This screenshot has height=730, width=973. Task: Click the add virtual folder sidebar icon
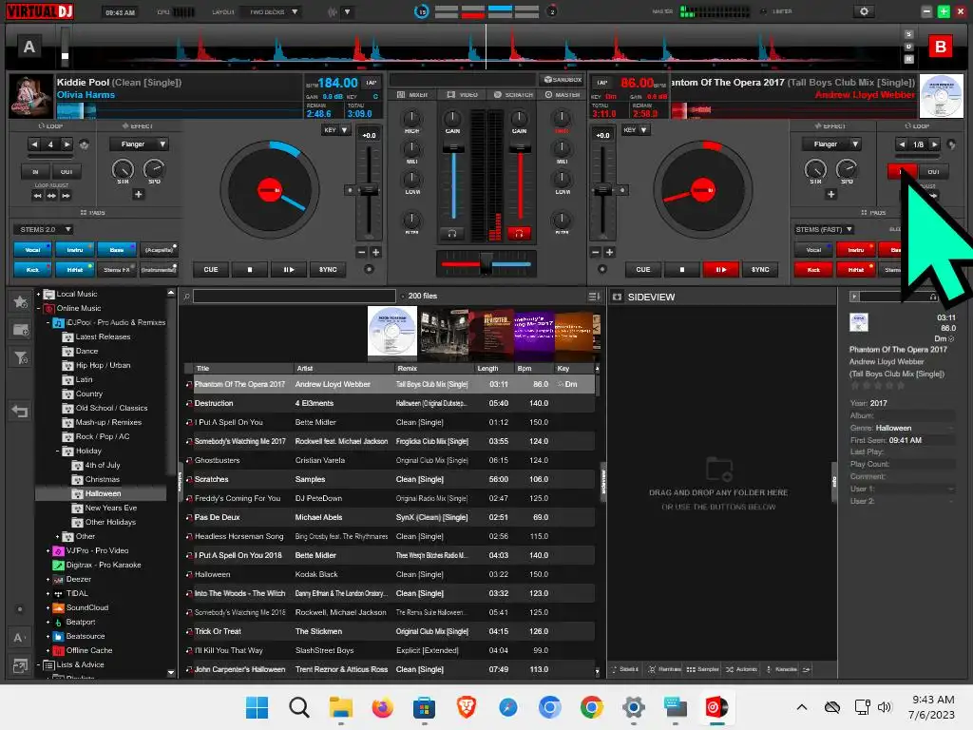[x=21, y=330]
